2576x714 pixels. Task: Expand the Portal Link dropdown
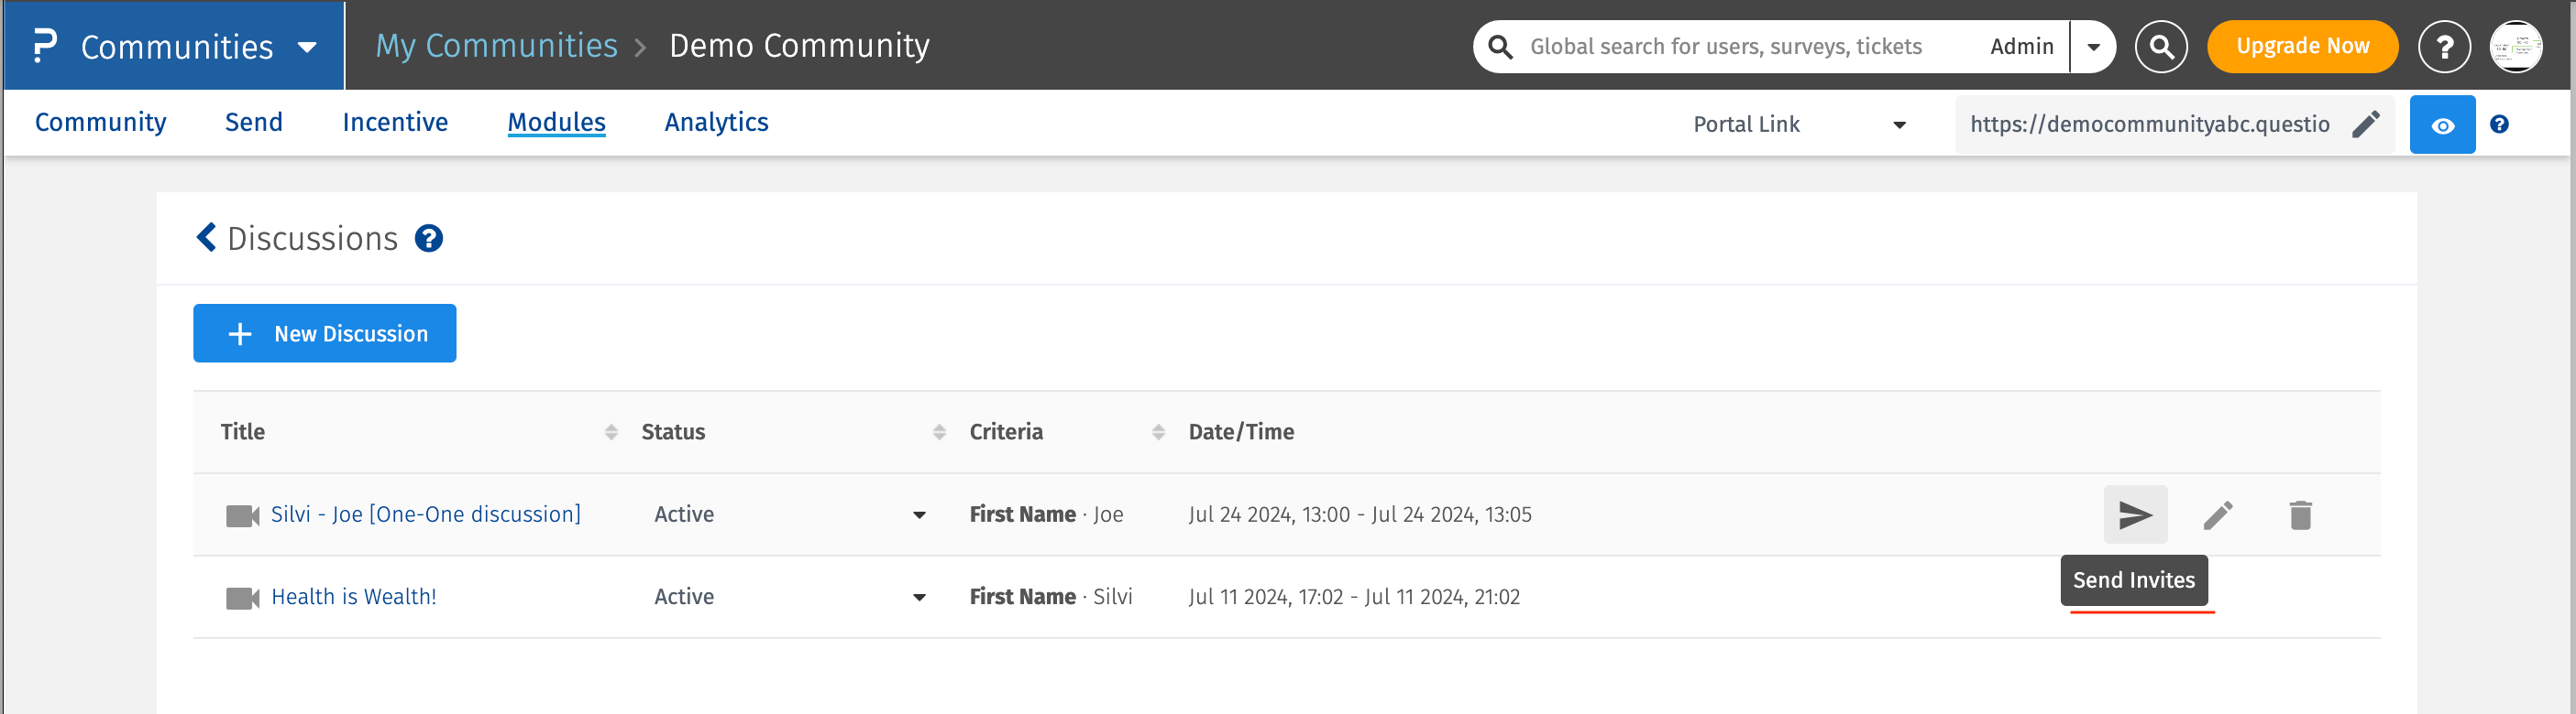coord(1898,124)
